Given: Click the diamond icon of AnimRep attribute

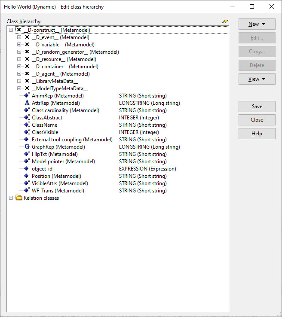Looking at the screenshot, I should (27, 95).
